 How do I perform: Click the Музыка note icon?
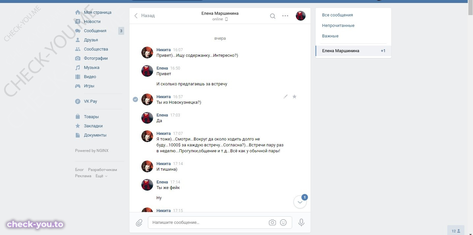[x=78, y=68]
